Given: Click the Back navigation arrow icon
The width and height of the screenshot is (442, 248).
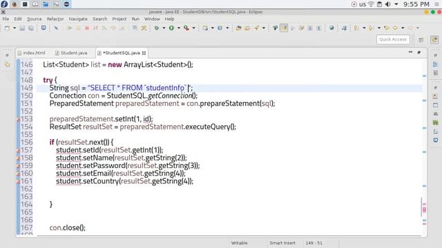Looking at the screenshot, I should [395, 28].
